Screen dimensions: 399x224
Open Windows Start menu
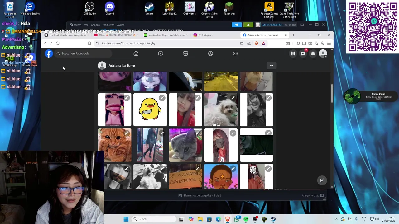click(126, 219)
